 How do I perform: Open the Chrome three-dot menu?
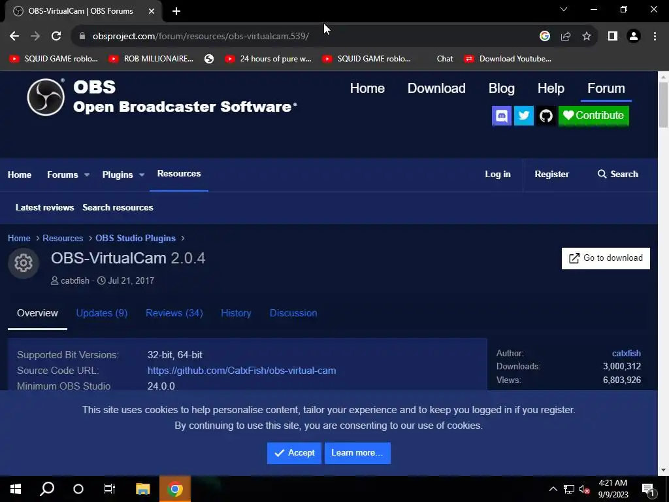click(x=655, y=37)
